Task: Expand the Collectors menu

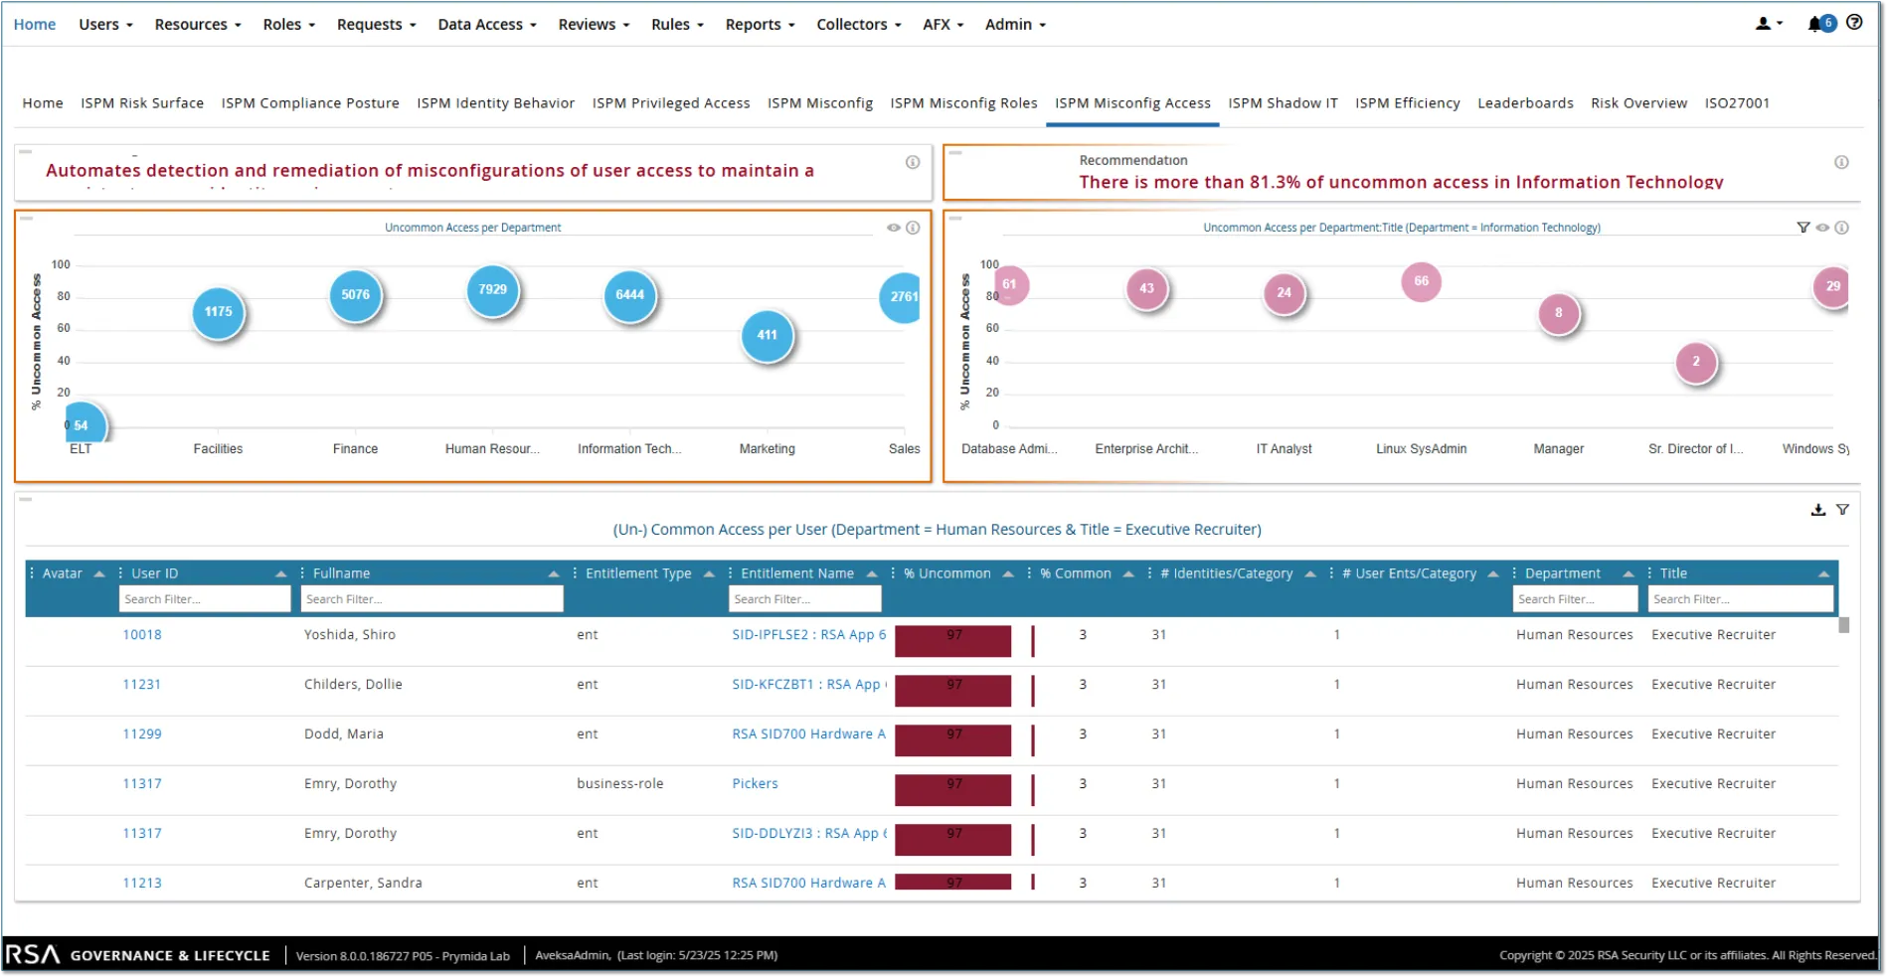Action: [x=858, y=24]
